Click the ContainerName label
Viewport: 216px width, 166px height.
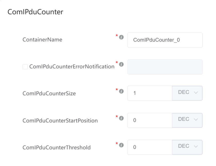click(42, 40)
